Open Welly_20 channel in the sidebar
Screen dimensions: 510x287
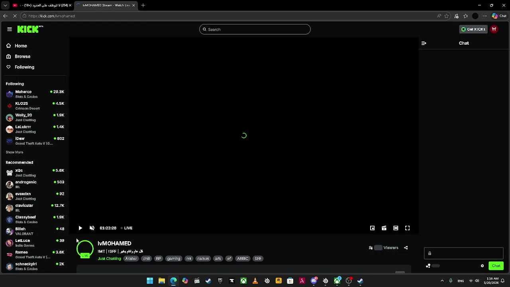35,117
